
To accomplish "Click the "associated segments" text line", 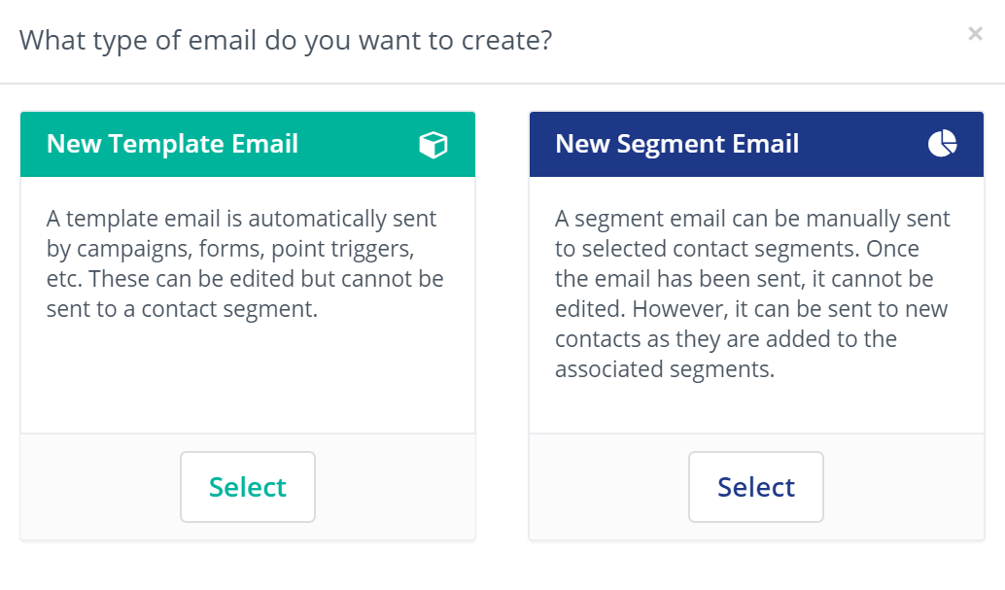I will [x=665, y=370].
